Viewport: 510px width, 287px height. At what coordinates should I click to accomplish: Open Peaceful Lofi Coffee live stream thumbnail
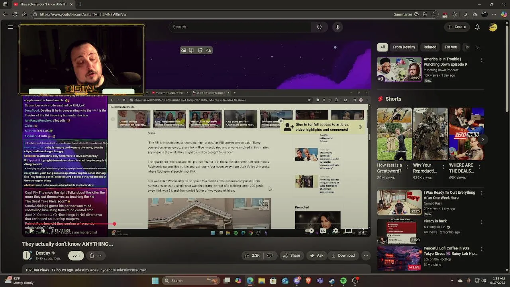click(x=399, y=258)
